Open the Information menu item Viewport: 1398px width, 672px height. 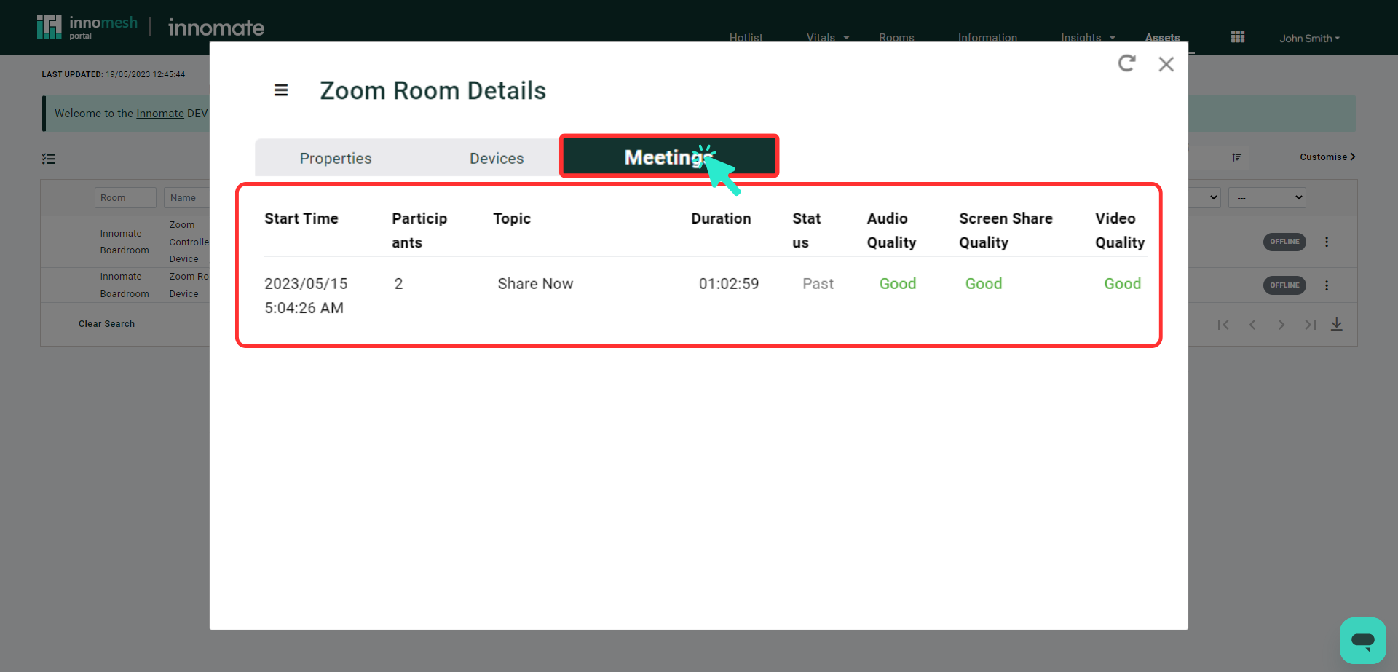[987, 38]
